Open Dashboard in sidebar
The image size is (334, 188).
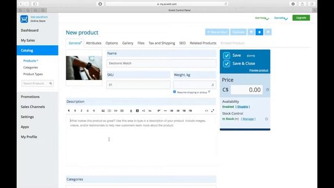[30, 30]
